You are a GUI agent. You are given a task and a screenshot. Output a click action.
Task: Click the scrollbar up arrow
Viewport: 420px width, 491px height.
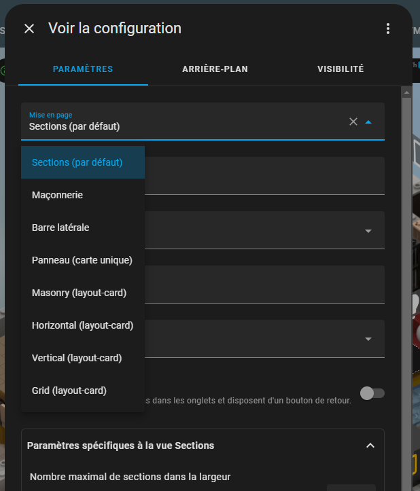[406, 92]
